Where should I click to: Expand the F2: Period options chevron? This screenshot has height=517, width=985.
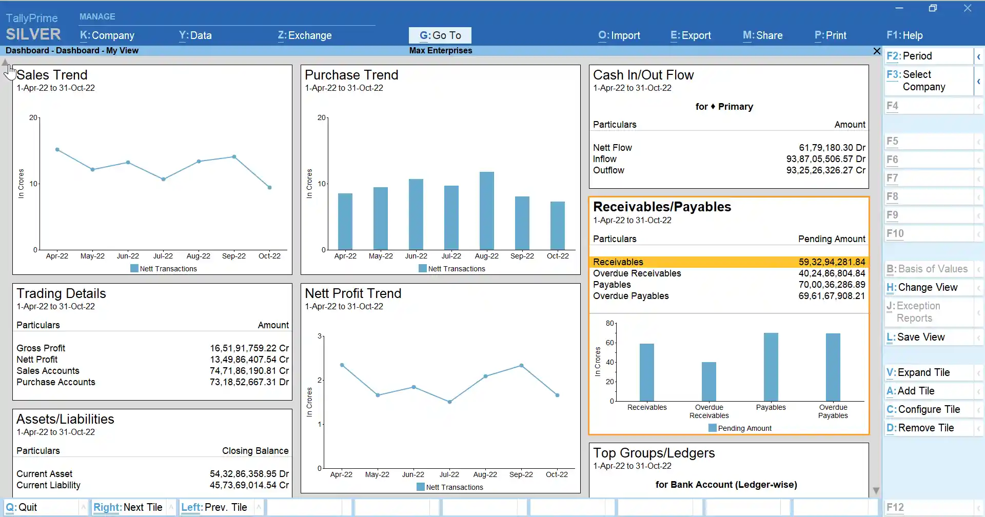click(x=979, y=55)
